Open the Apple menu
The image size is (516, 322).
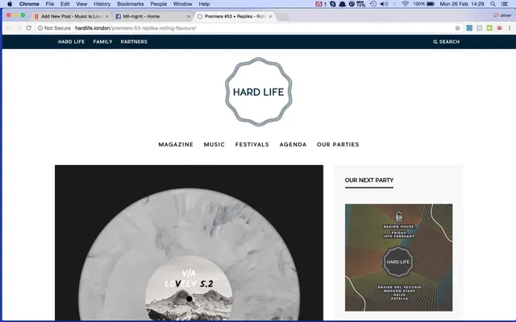click(10, 4)
